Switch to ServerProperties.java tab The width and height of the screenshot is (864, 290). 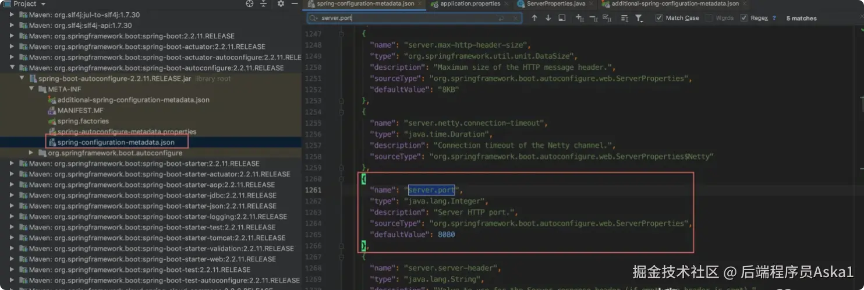[x=555, y=3]
